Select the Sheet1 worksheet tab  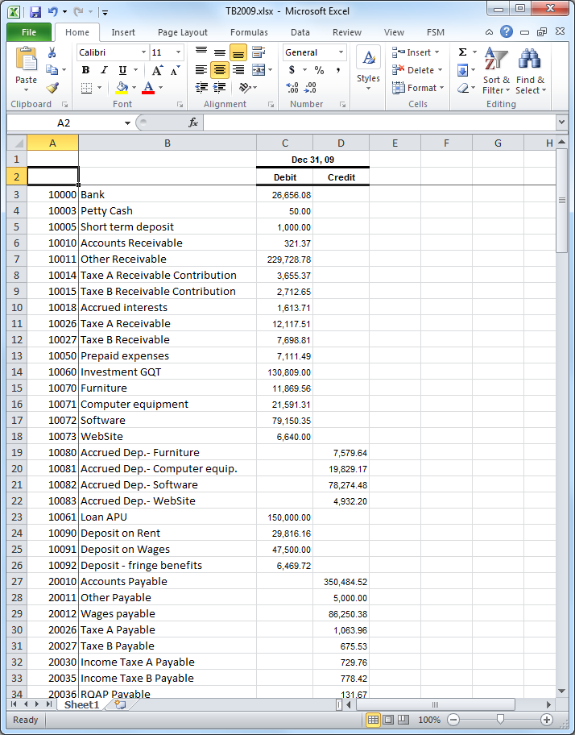click(x=81, y=704)
